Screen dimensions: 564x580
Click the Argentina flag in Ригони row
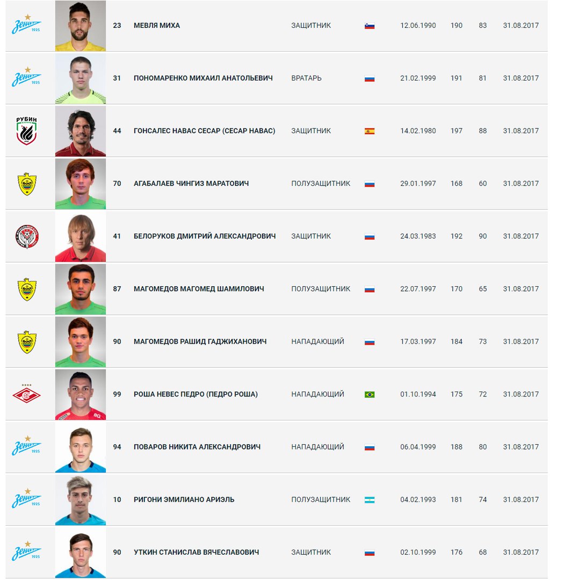[370, 500]
